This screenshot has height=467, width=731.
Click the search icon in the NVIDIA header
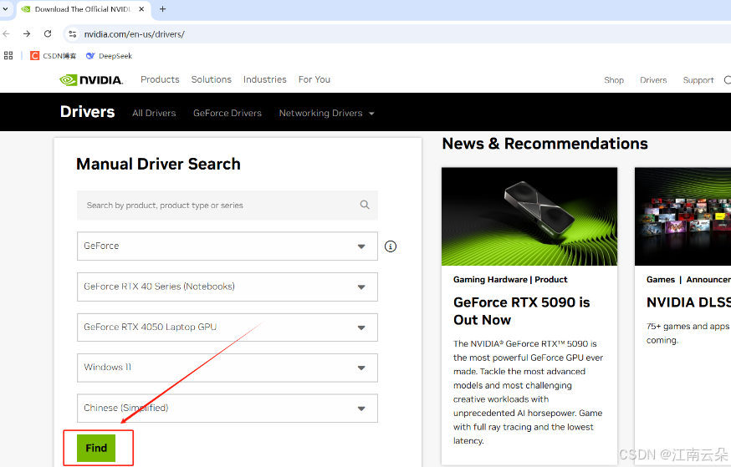click(x=728, y=80)
